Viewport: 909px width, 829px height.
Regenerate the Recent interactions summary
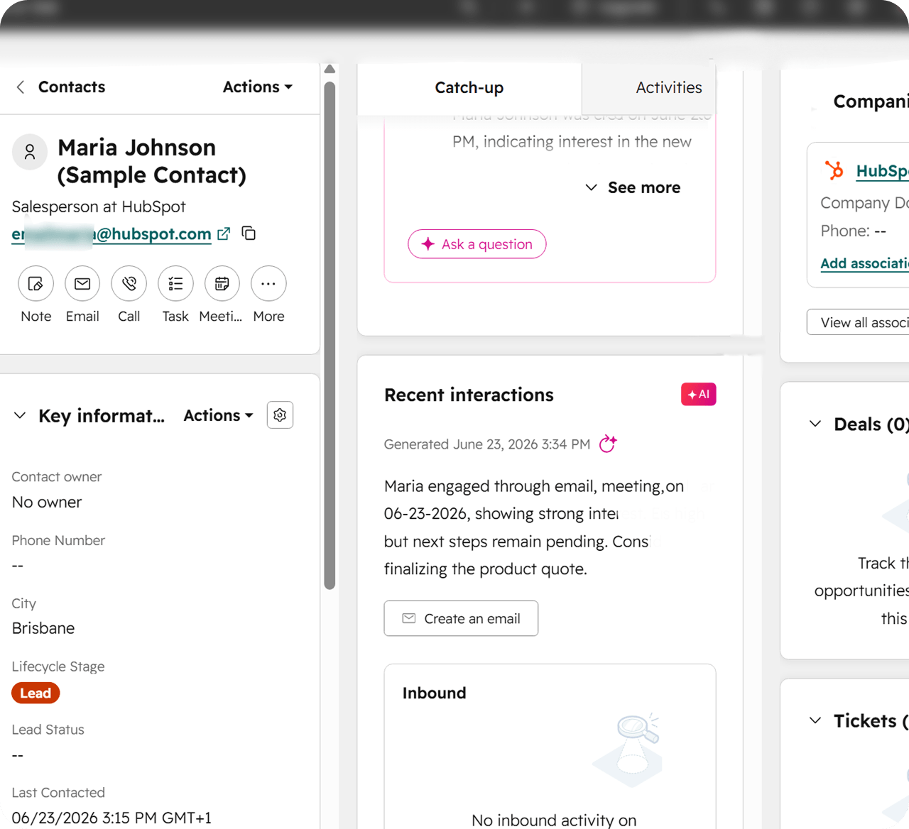[608, 444]
